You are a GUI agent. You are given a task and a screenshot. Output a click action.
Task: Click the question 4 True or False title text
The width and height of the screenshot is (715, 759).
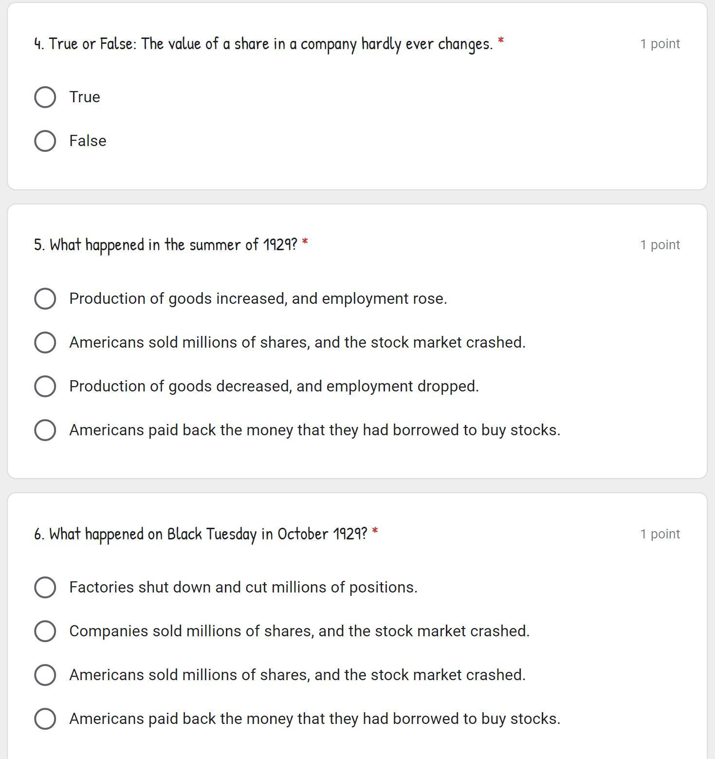pos(263,44)
